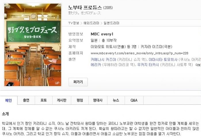The image size is (201, 138).
Task: Click cast link 우카지 타카시
Action: (x=148, y=65)
